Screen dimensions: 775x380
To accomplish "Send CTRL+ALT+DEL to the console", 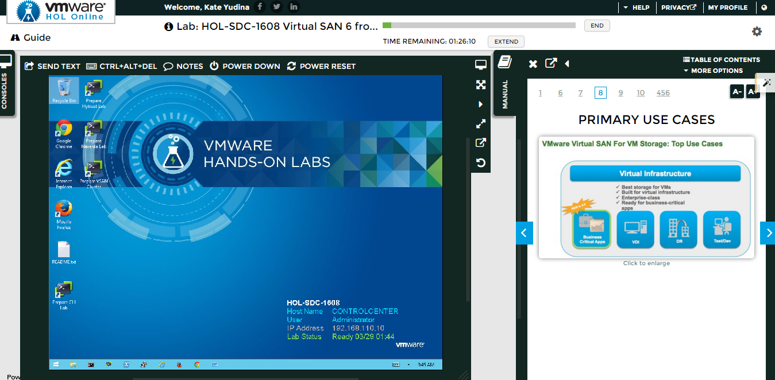I will pyautogui.click(x=121, y=66).
